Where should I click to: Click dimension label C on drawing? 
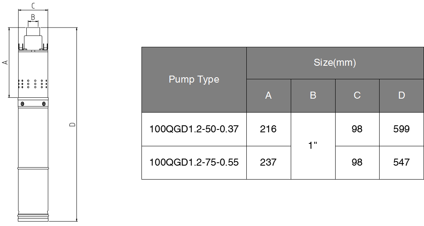pos(33,6)
